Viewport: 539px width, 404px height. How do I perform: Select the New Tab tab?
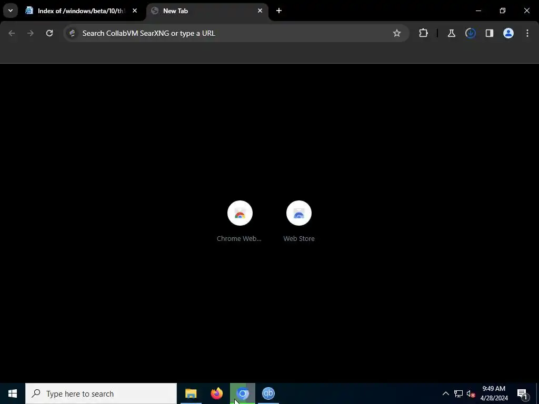pos(207,11)
